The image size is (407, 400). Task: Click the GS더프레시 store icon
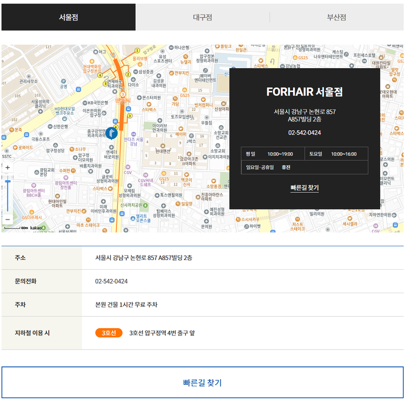tap(32, 212)
